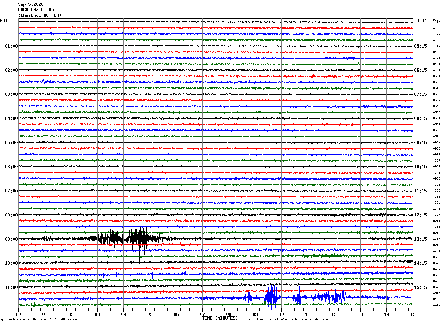Select the 01:00 EDT time label
The image size is (442, 324).
pos(11,46)
